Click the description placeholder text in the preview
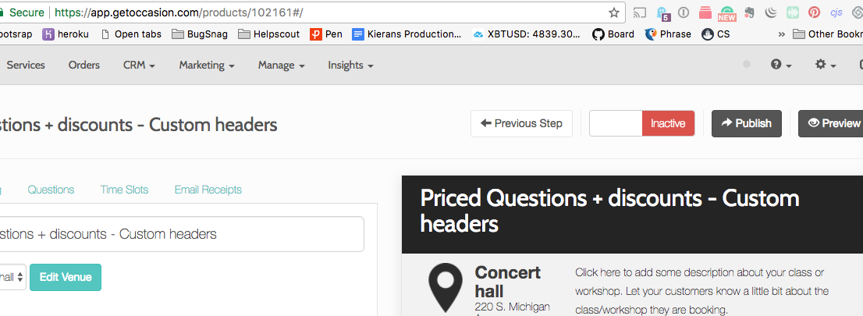The height and width of the screenshot is (316, 863). [702, 291]
